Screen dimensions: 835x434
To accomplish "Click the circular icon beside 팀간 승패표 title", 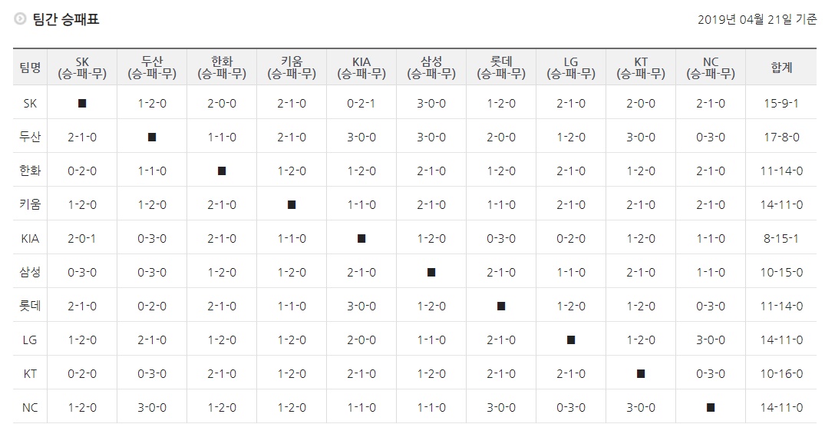I will point(20,19).
